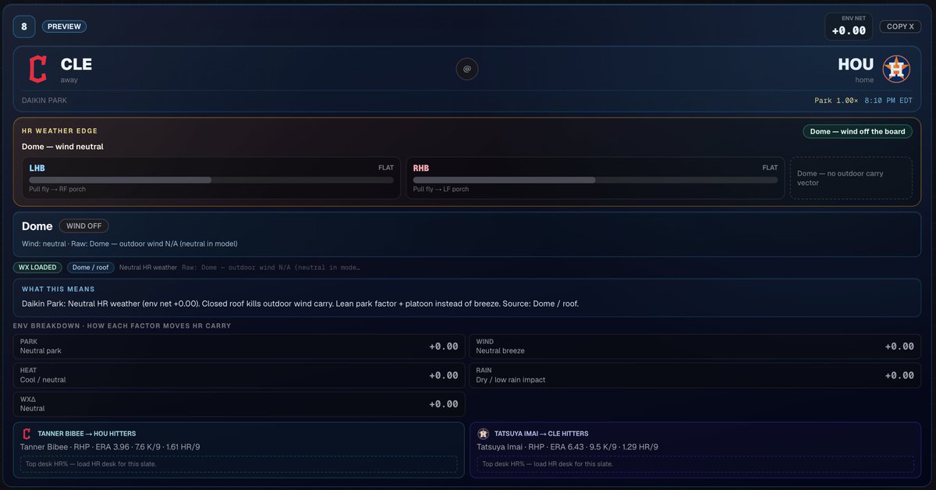Click the HOU team abbreviation

pyautogui.click(x=856, y=65)
